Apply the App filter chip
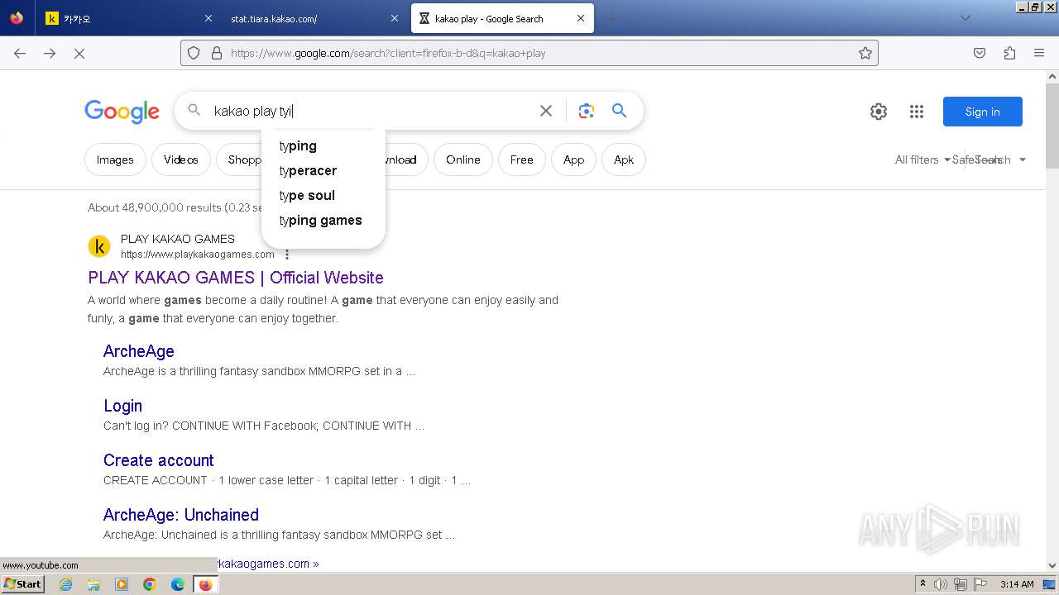This screenshot has width=1059, height=595. click(574, 159)
